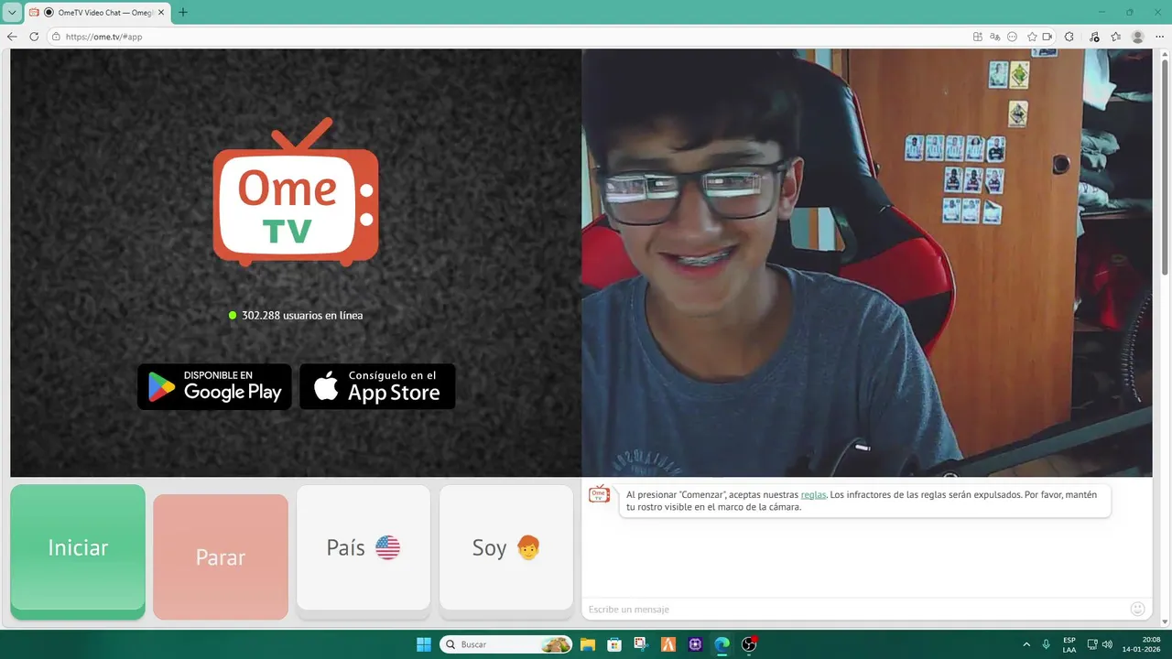Close the OmeTV Video Chat tab
Image resolution: width=1172 pixels, height=659 pixels.
coord(161,12)
